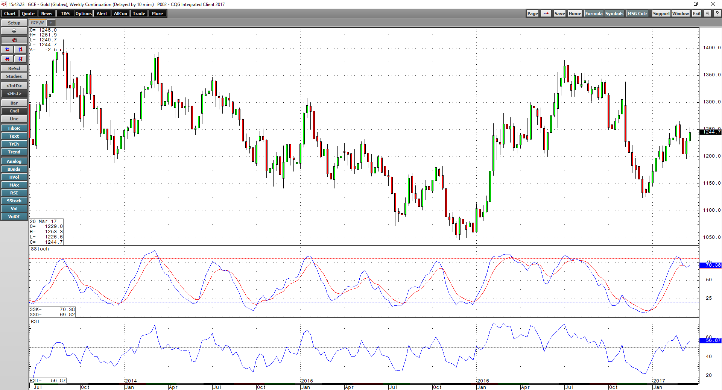Click the 20 Mar 17 OHLC data box
This screenshot has height=390, width=722.
pos(46,232)
